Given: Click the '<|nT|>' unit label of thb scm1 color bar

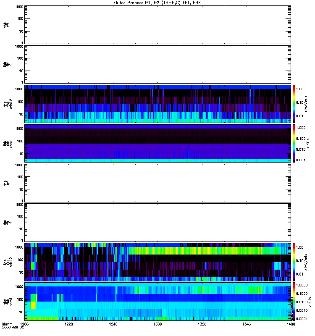Looking at the screenshot, I should tap(308, 143).
